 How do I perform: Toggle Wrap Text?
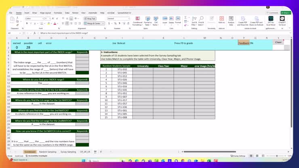point(90,19)
